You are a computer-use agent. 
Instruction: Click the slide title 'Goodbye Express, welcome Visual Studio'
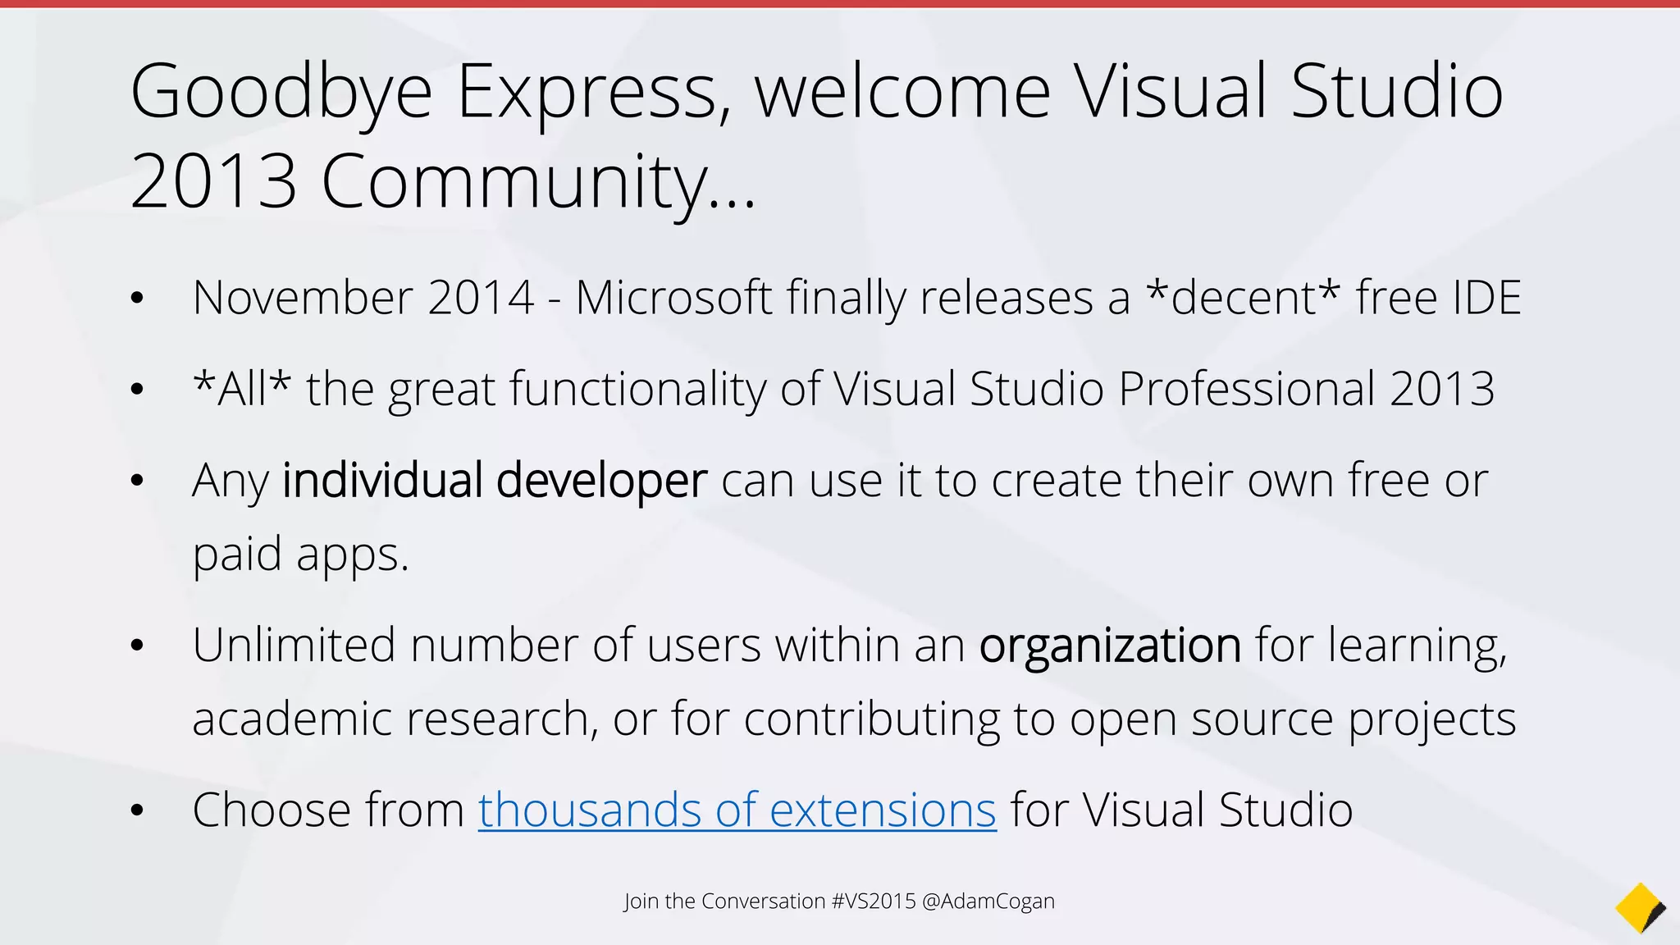point(817,93)
